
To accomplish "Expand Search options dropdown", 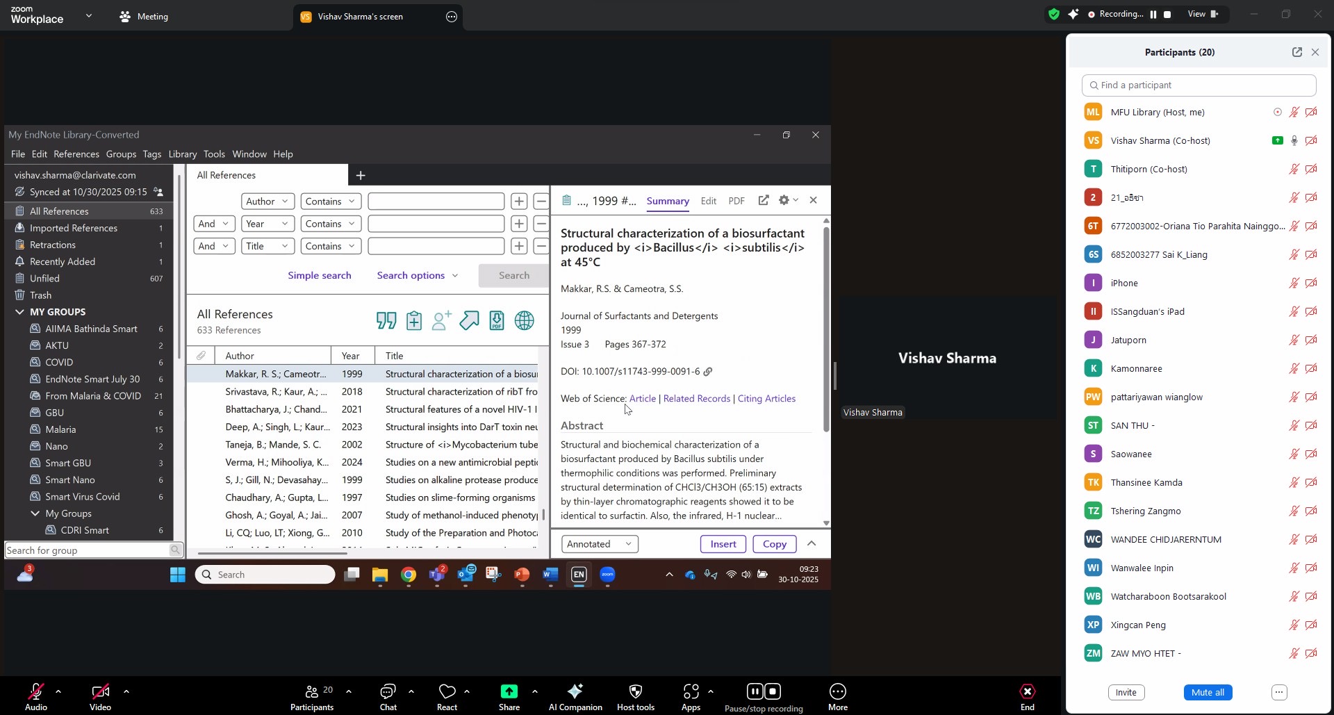I will pyautogui.click(x=418, y=275).
